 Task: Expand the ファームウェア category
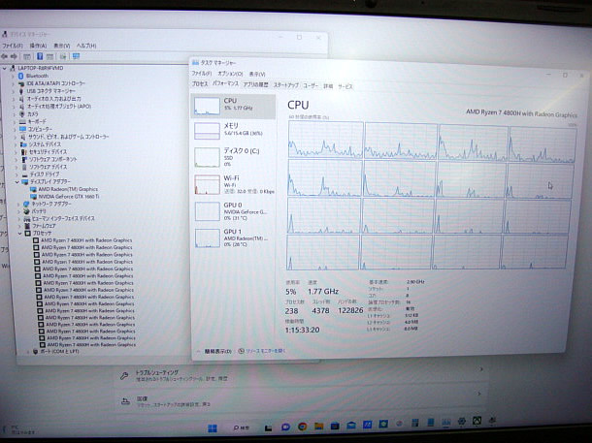coord(19,226)
